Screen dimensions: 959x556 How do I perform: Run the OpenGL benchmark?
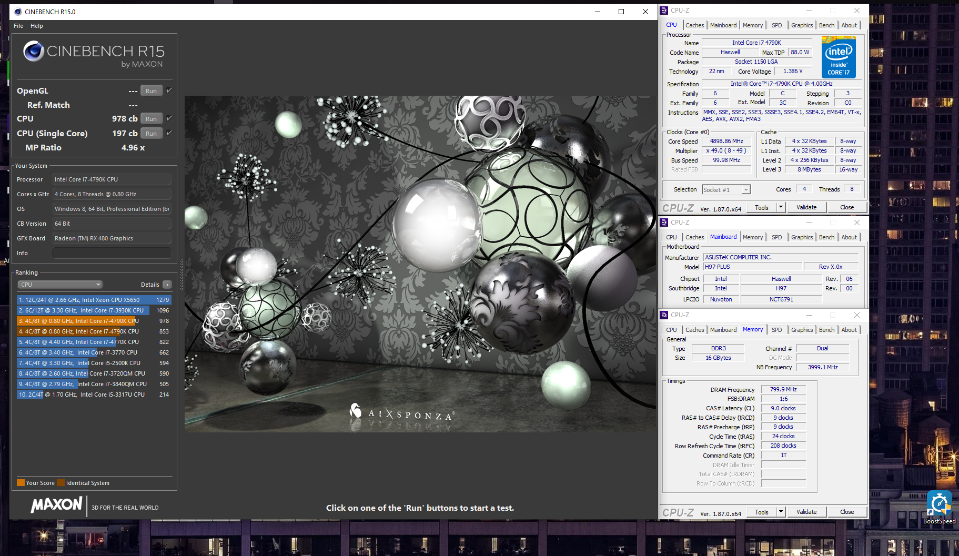pyautogui.click(x=152, y=90)
